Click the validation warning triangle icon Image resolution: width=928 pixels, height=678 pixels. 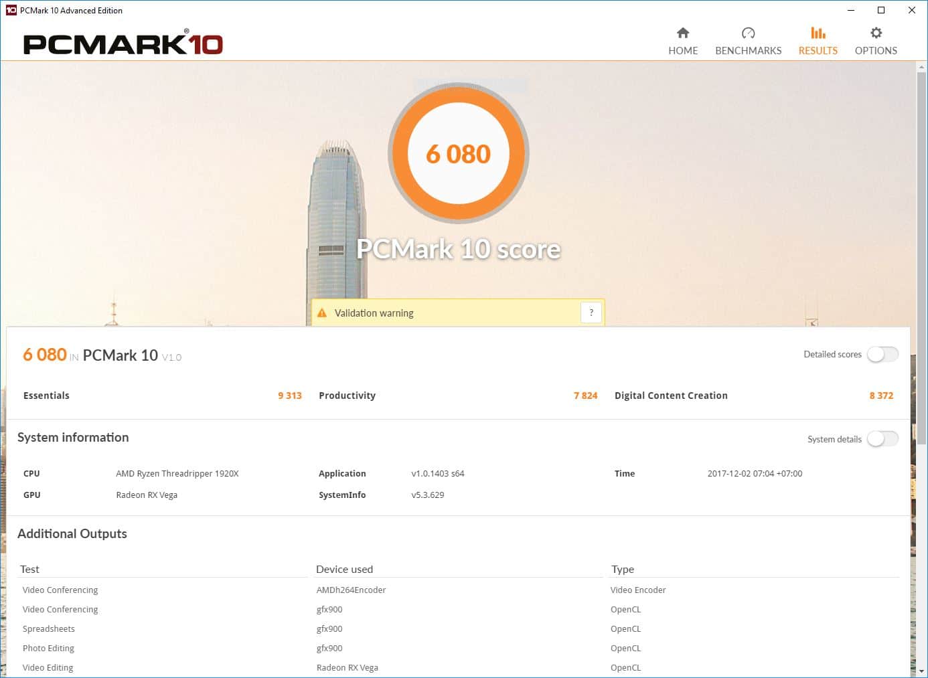[x=322, y=313]
